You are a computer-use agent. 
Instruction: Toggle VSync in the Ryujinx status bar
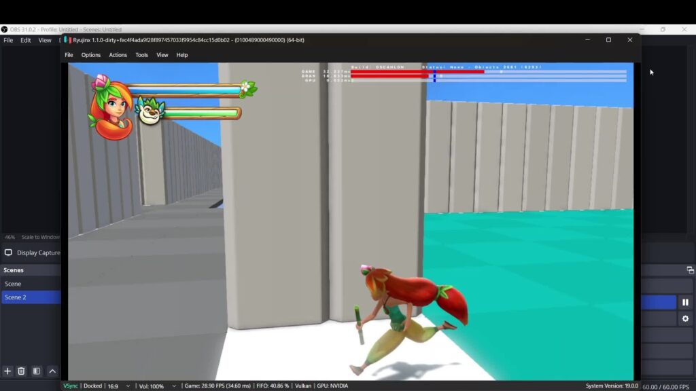69,386
